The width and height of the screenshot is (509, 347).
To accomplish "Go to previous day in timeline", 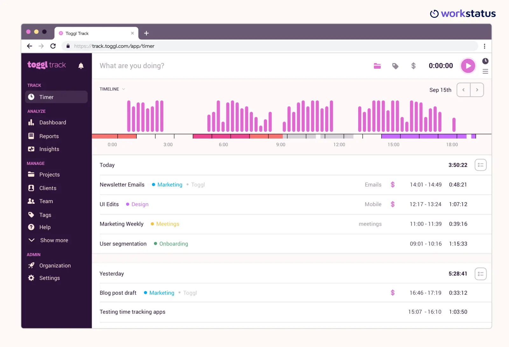I will click(464, 90).
